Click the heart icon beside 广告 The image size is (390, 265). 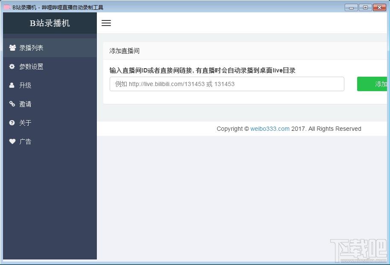(x=12, y=141)
